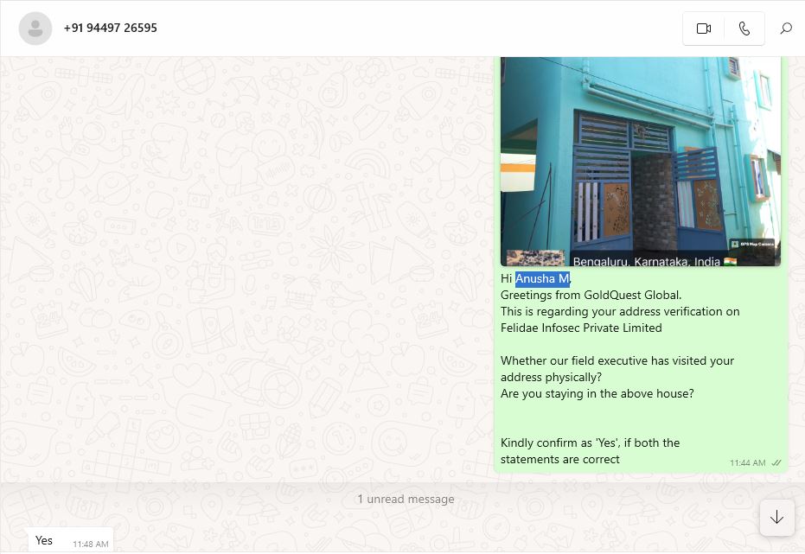
Task: Click the 'Kindly confirm as Yes' line
Action: tap(590, 443)
